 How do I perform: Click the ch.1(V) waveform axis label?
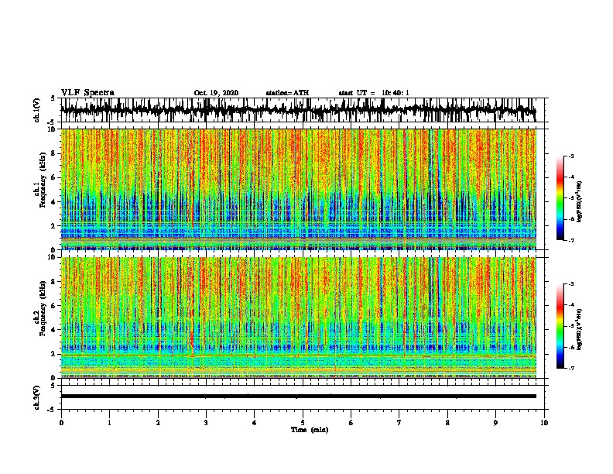[x=37, y=110]
